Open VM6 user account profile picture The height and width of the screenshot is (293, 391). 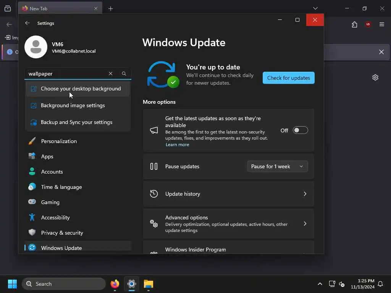coord(36,47)
